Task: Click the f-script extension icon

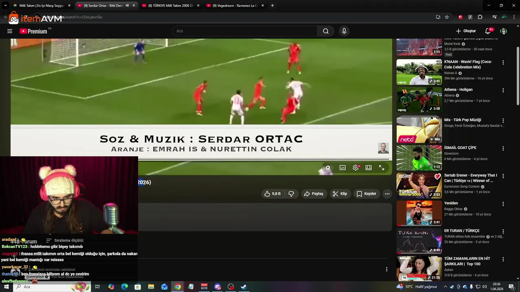Action: tap(470, 17)
